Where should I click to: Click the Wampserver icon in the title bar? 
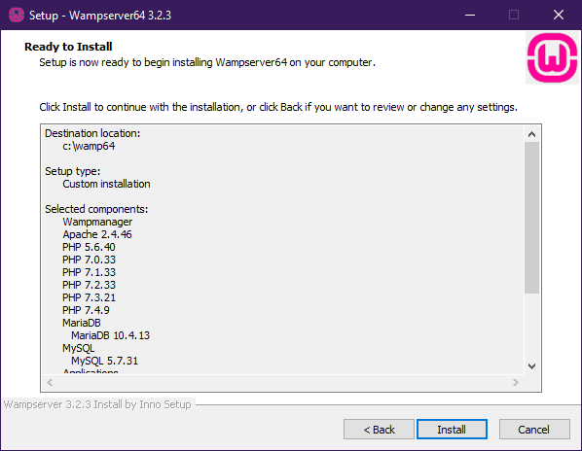tap(16, 15)
